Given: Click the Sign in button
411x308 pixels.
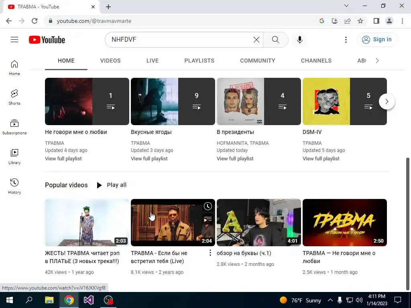Looking at the screenshot, I should [x=377, y=40].
